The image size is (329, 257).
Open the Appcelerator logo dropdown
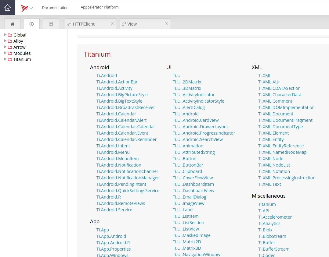[x=27, y=8]
